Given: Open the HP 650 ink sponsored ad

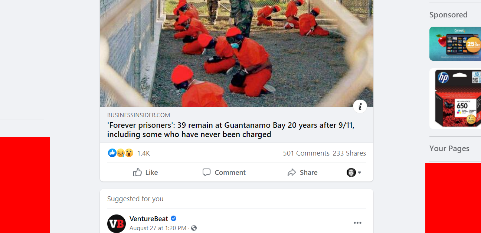Looking at the screenshot, I should (455, 99).
